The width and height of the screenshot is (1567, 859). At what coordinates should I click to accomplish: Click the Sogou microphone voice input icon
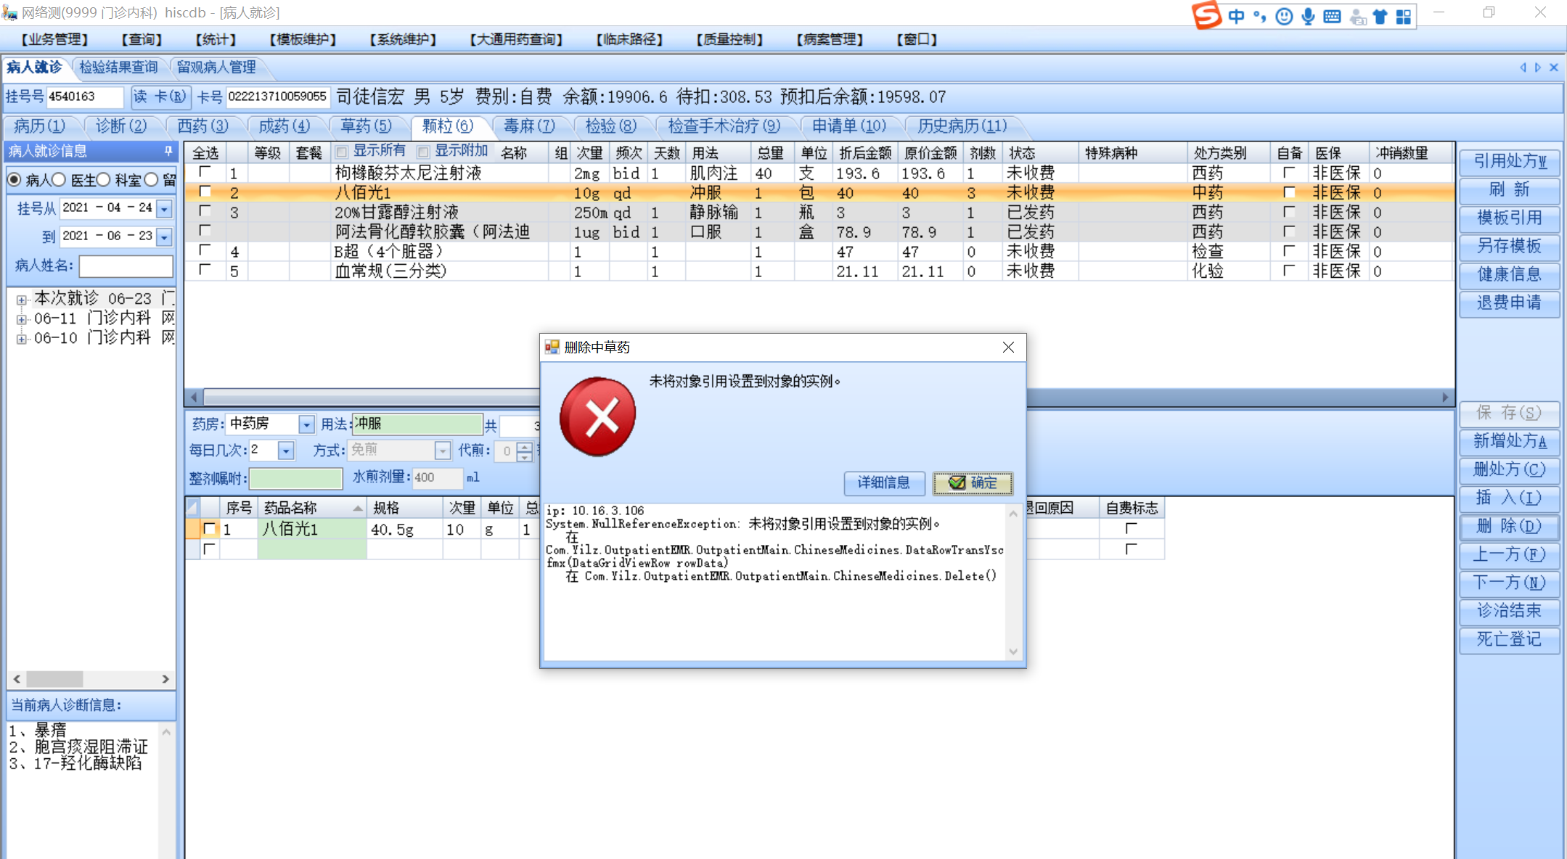coord(1308,16)
